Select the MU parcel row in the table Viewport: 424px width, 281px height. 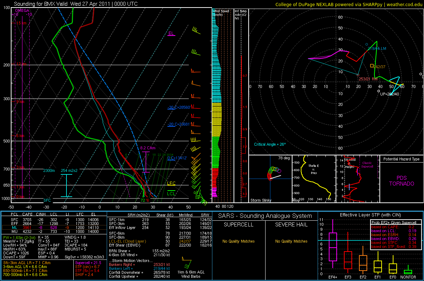[x=54, y=231]
